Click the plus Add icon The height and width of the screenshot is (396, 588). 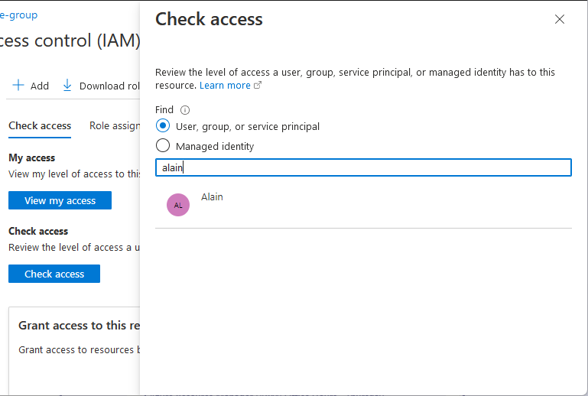(18, 85)
